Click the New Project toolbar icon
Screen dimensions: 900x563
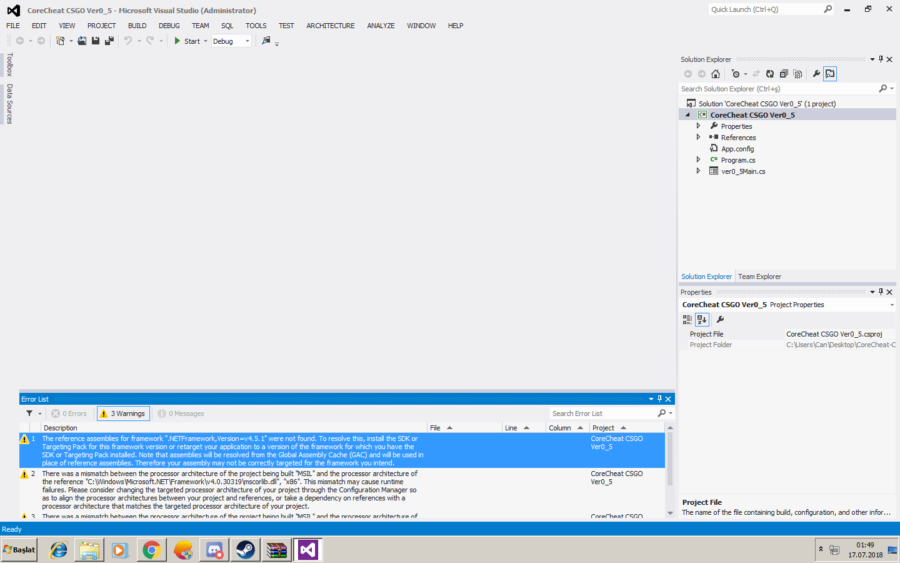tap(61, 41)
